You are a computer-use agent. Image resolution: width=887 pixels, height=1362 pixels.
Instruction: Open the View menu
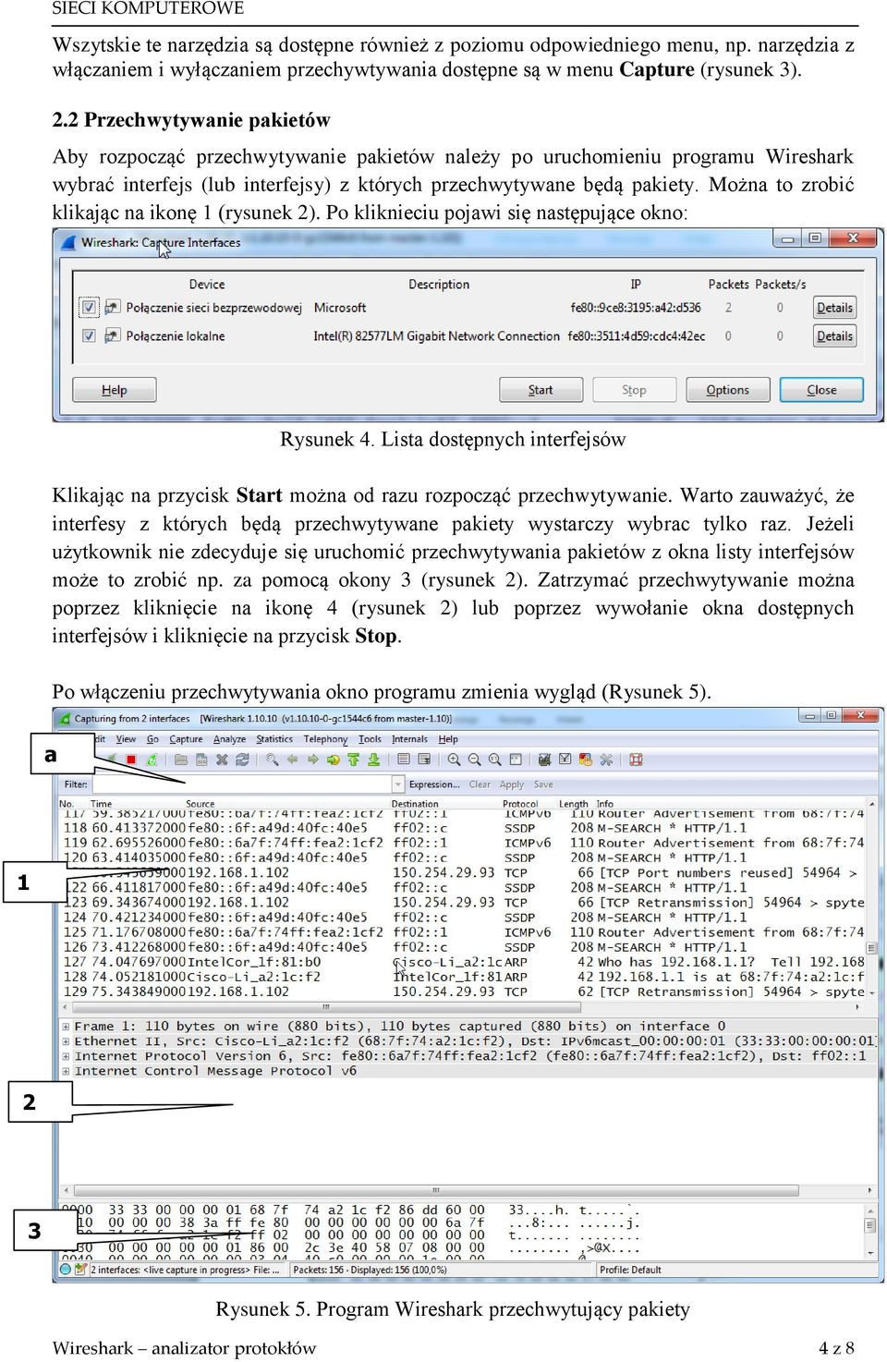[126, 739]
